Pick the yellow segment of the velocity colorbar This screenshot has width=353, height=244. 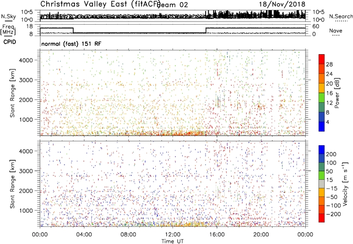coord(322,192)
